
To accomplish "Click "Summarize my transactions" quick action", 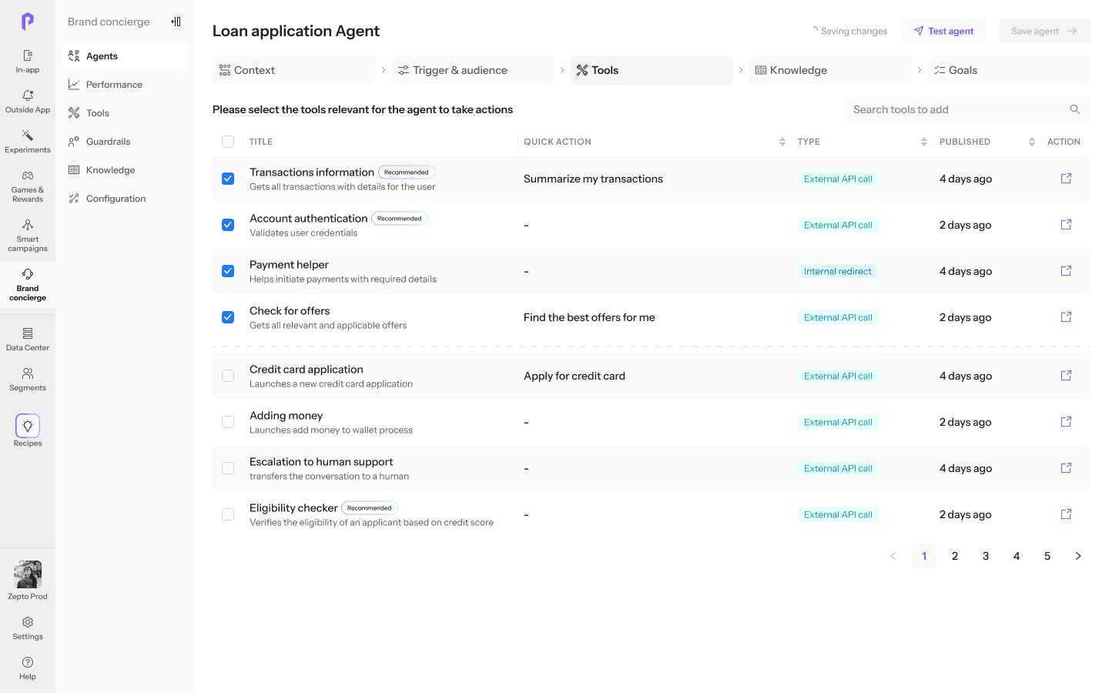I will tap(593, 179).
